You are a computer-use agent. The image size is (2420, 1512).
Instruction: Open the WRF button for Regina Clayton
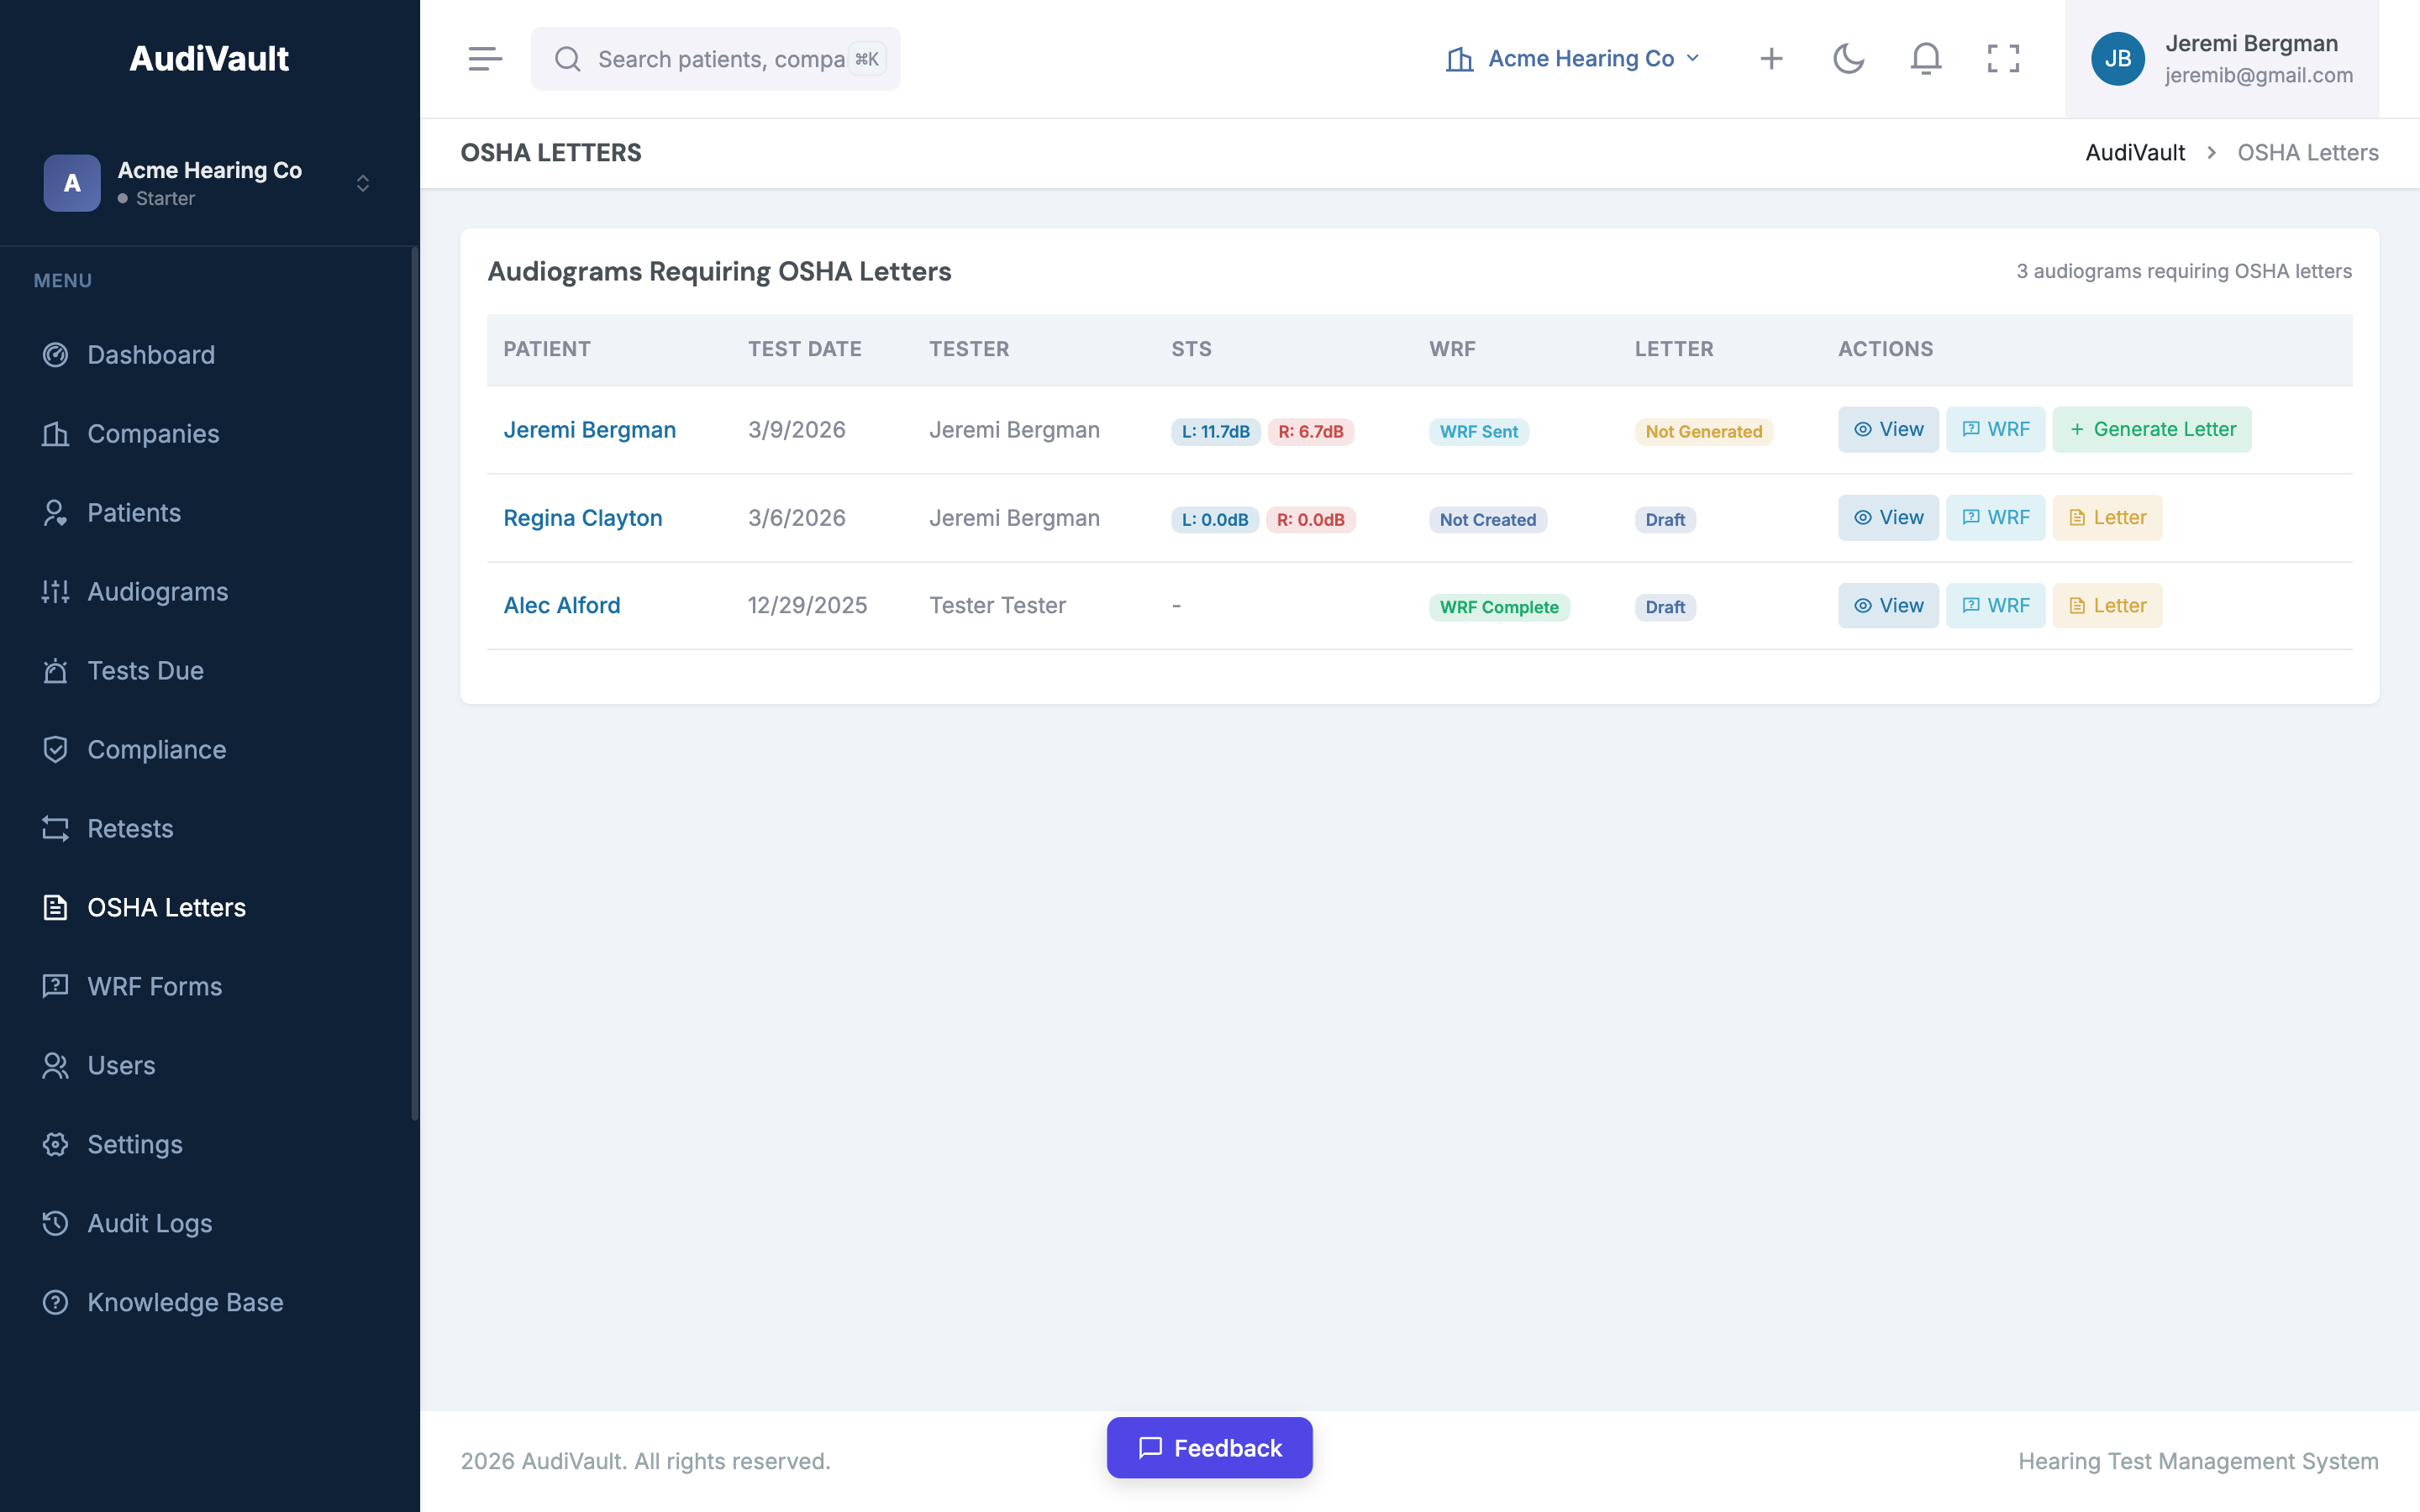pos(1995,518)
